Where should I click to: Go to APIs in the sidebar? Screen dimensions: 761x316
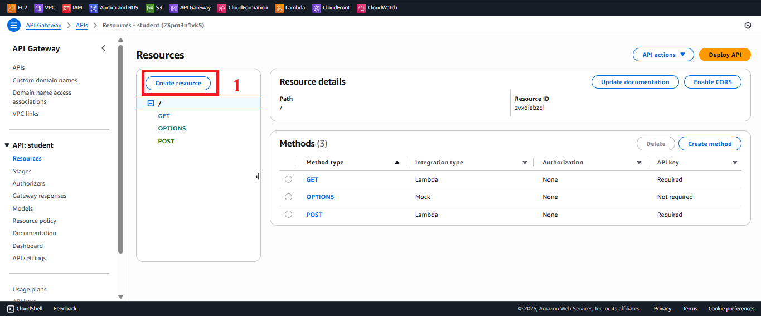tap(19, 67)
